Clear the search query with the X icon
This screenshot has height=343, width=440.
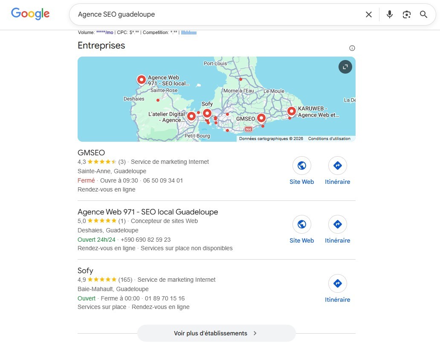(x=368, y=14)
